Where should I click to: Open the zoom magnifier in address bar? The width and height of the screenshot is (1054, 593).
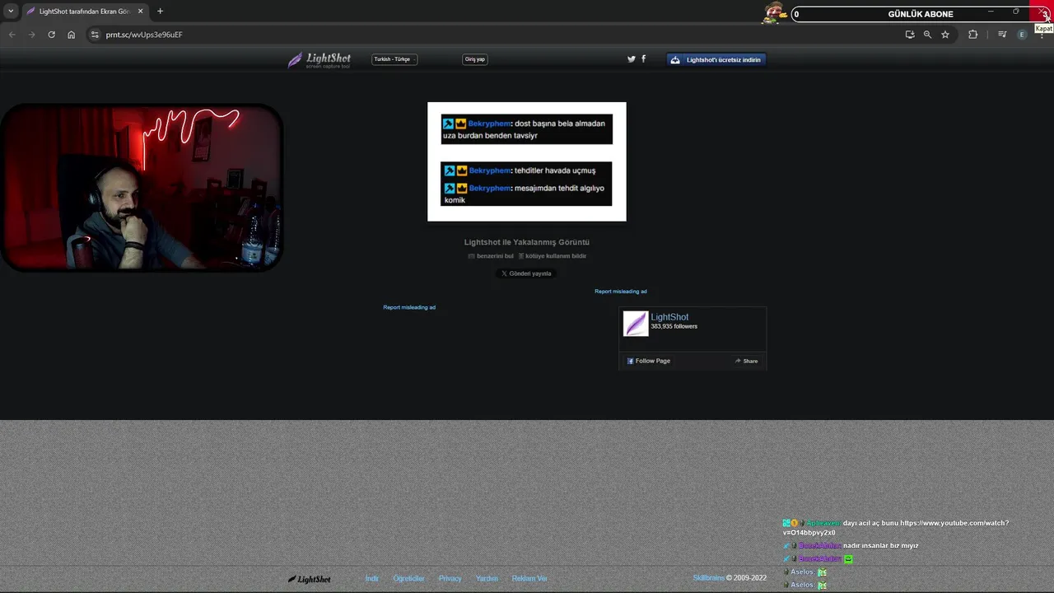pyautogui.click(x=927, y=35)
